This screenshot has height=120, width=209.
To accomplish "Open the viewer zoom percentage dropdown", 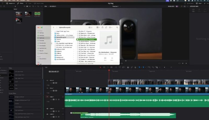I will [x=46, y=6].
